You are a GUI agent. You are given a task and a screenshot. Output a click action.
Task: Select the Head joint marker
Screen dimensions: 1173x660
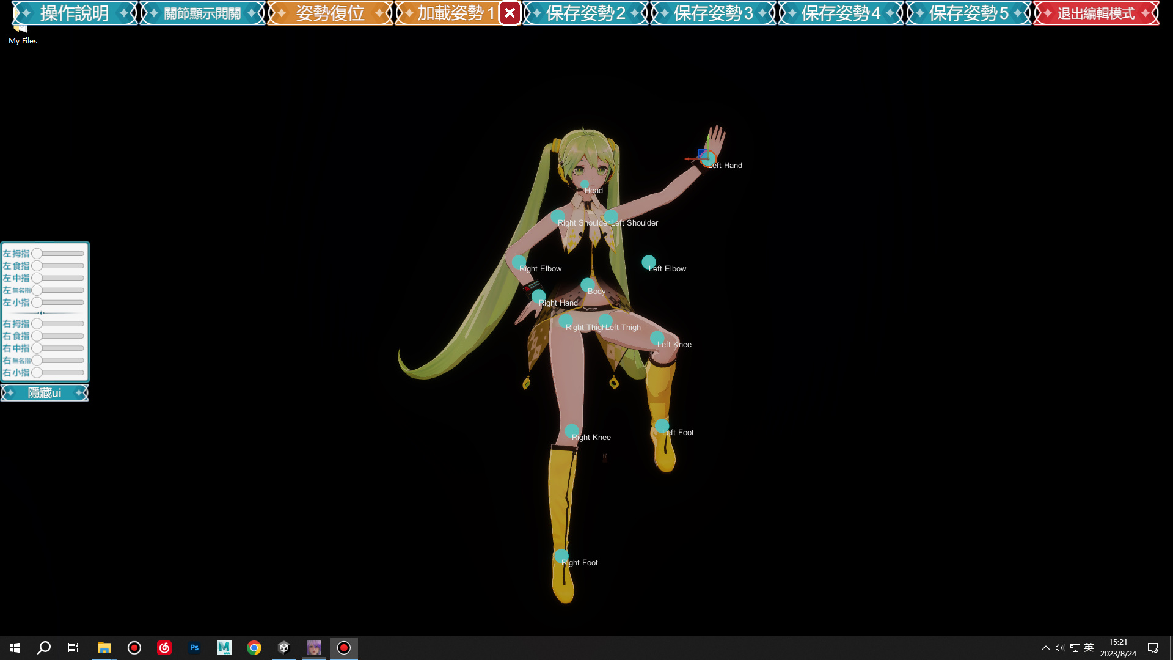585,185
